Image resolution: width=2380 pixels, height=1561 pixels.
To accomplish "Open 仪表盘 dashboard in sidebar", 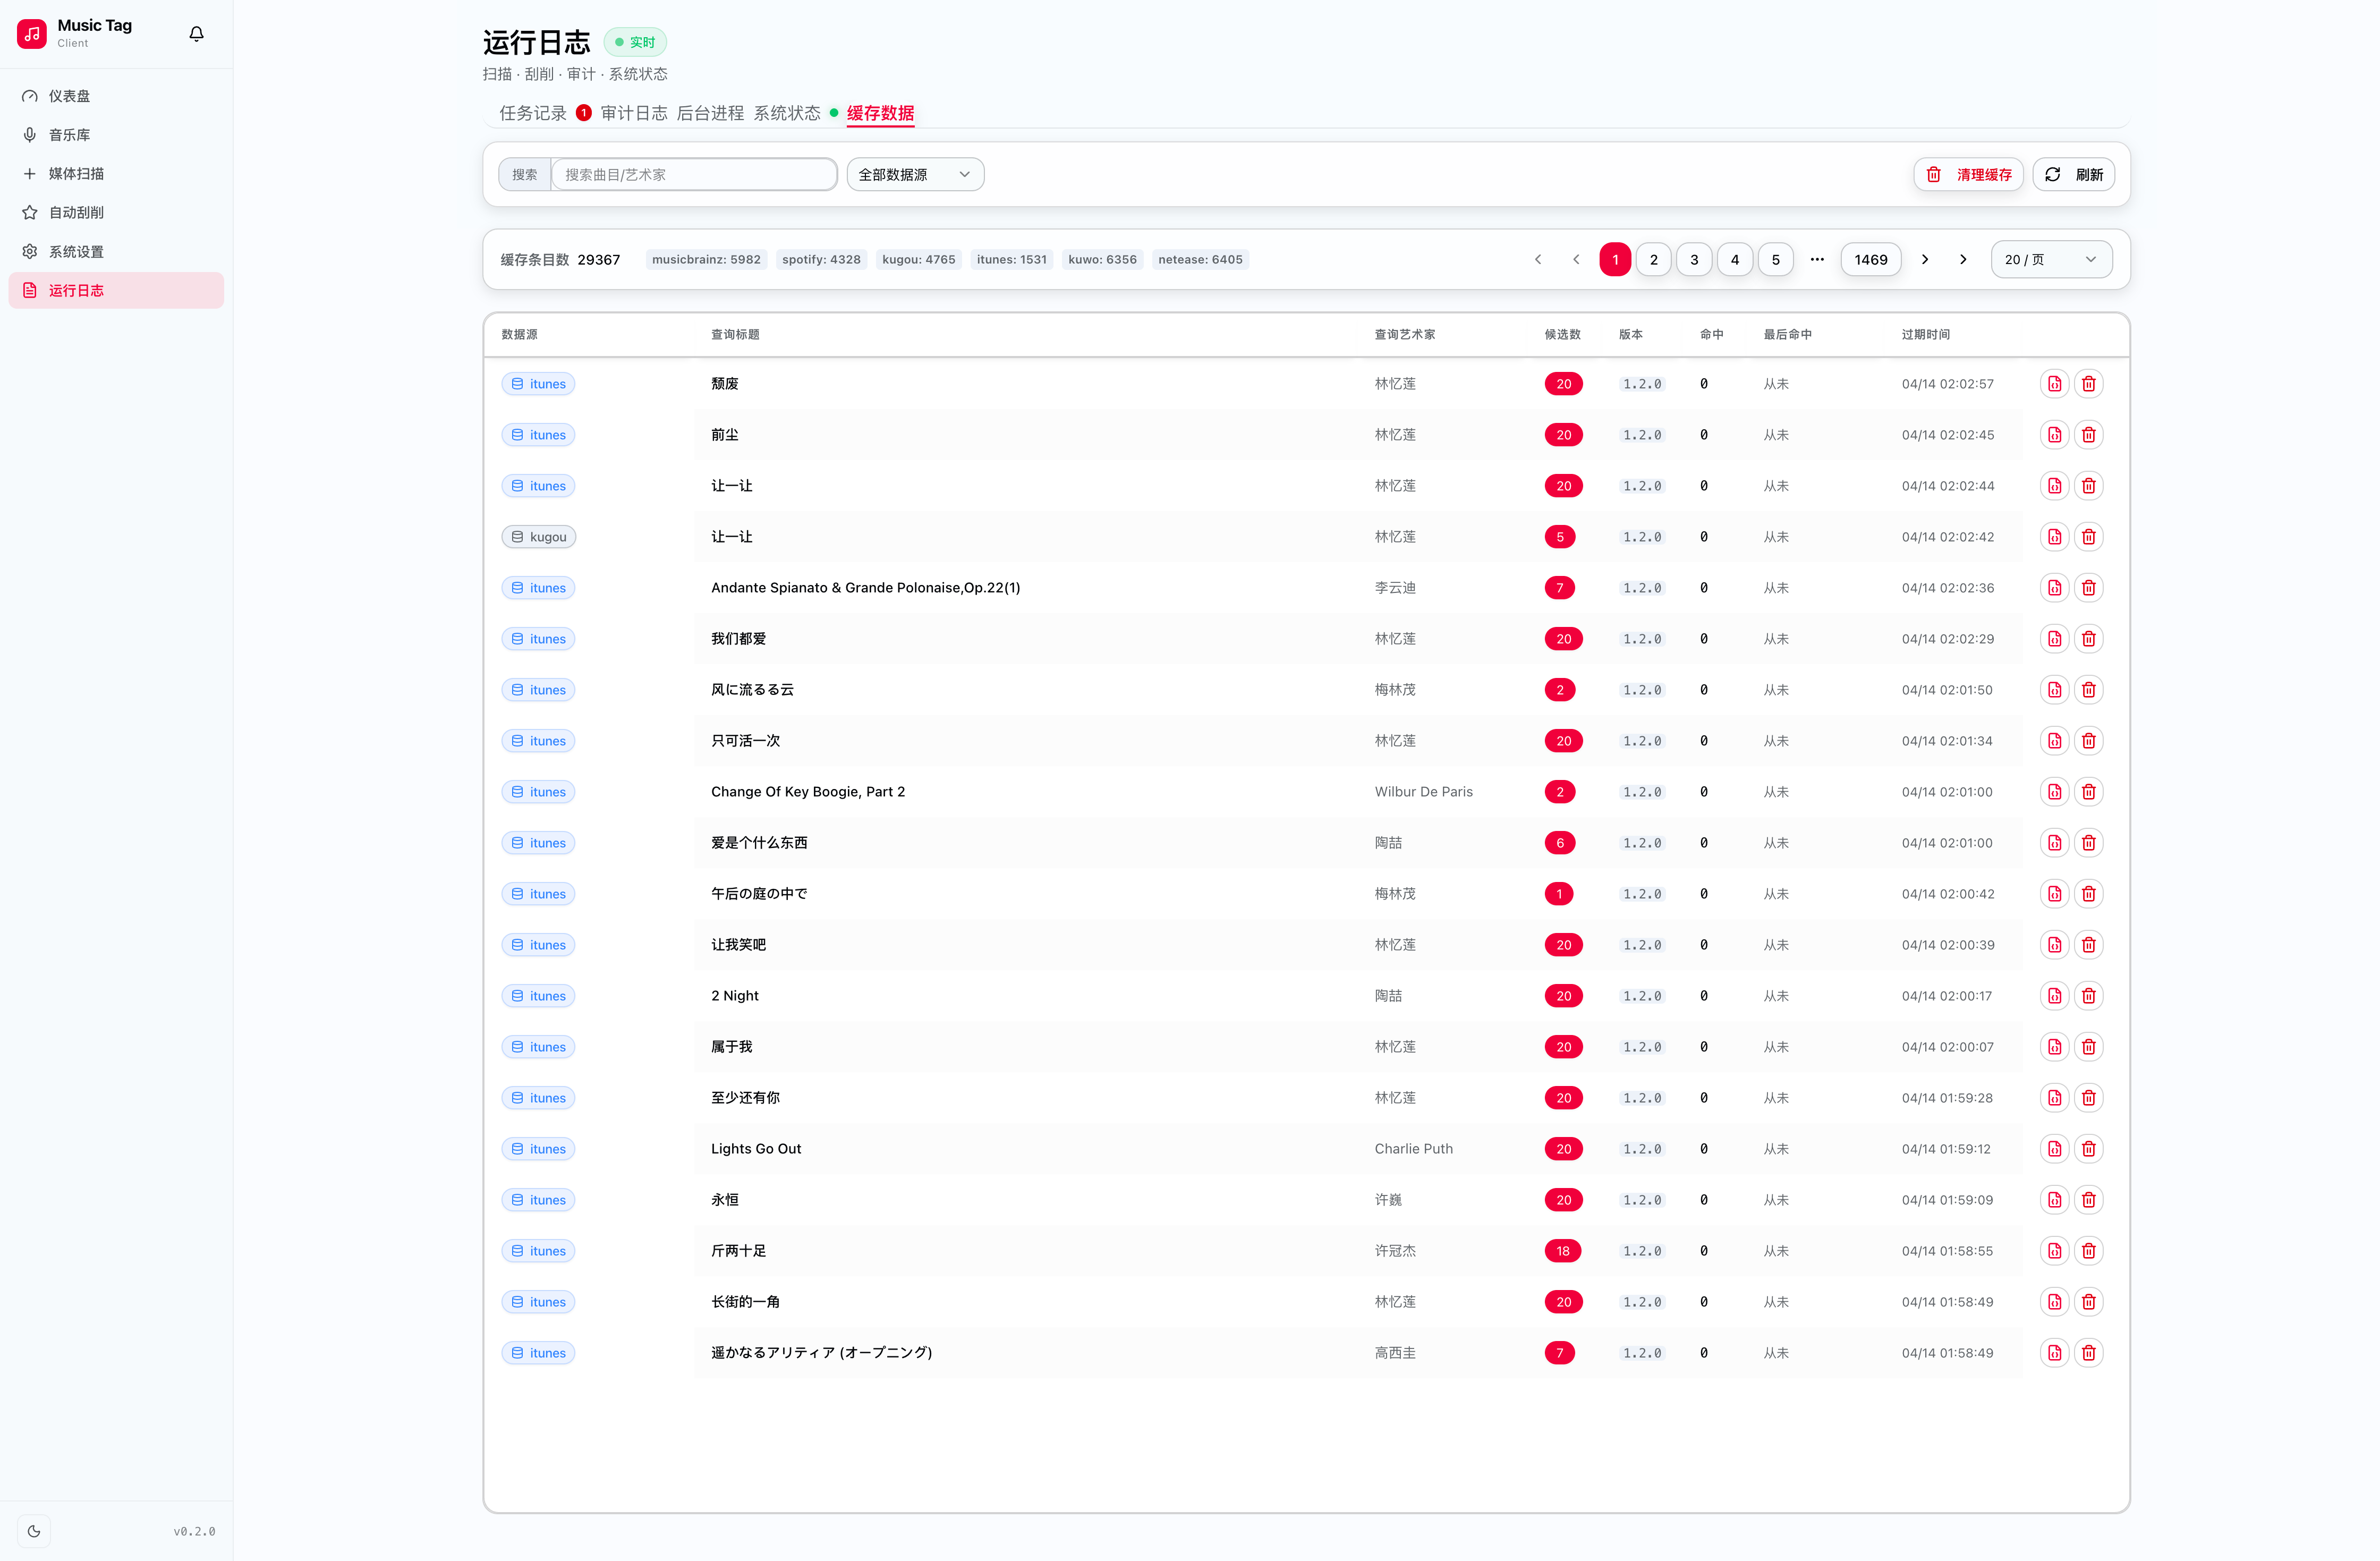I will 70,96.
